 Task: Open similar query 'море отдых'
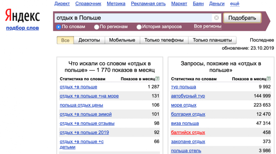pos(184,105)
